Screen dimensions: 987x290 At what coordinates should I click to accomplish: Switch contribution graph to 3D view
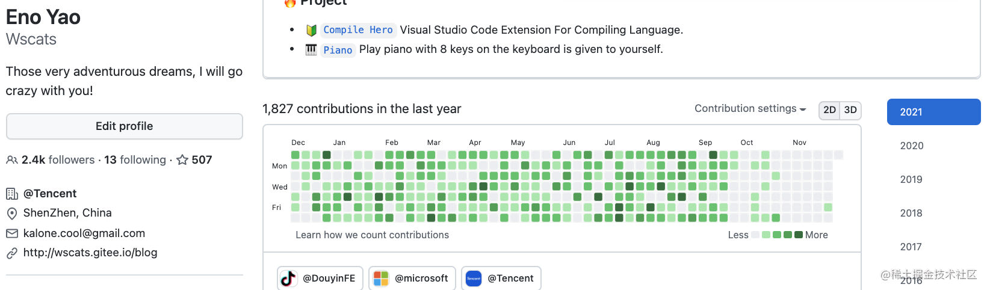[850, 110]
